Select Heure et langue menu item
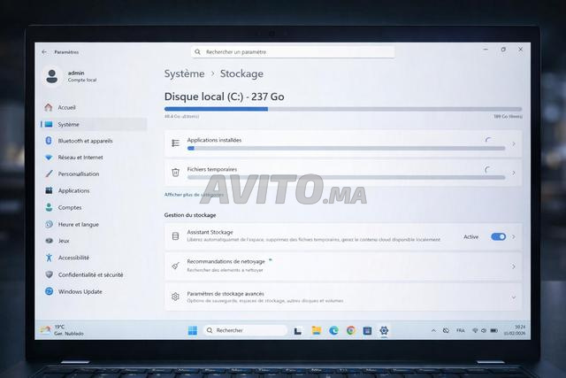This screenshot has width=566, height=378. point(78,224)
